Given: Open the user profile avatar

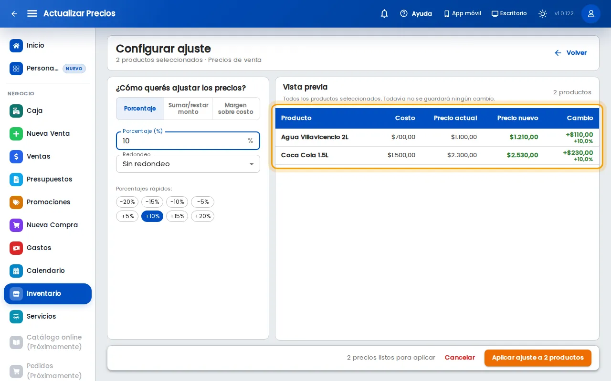Looking at the screenshot, I should [x=591, y=14].
